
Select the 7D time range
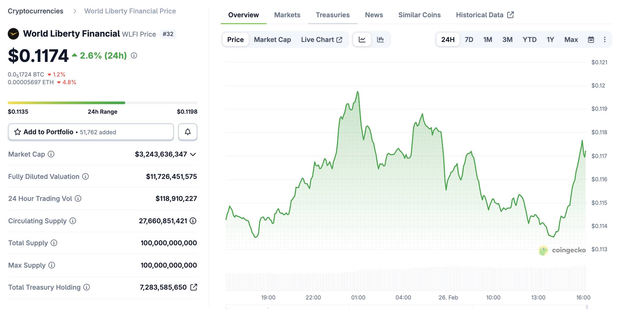(x=469, y=40)
